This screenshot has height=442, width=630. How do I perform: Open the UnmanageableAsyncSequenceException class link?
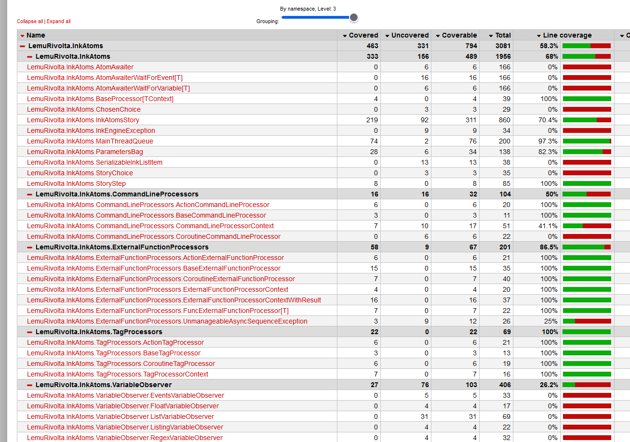coord(167,321)
